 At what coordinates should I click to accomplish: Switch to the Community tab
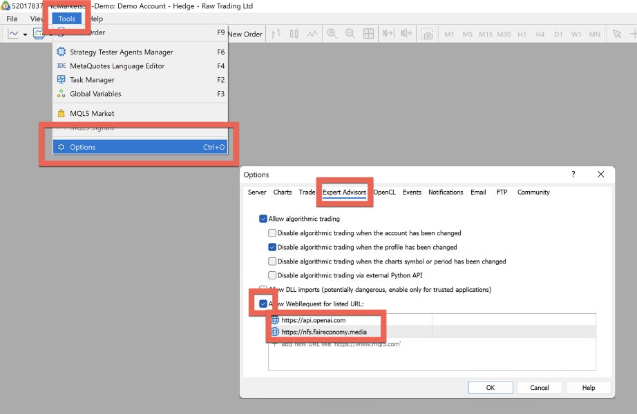pyautogui.click(x=533, y=193)
